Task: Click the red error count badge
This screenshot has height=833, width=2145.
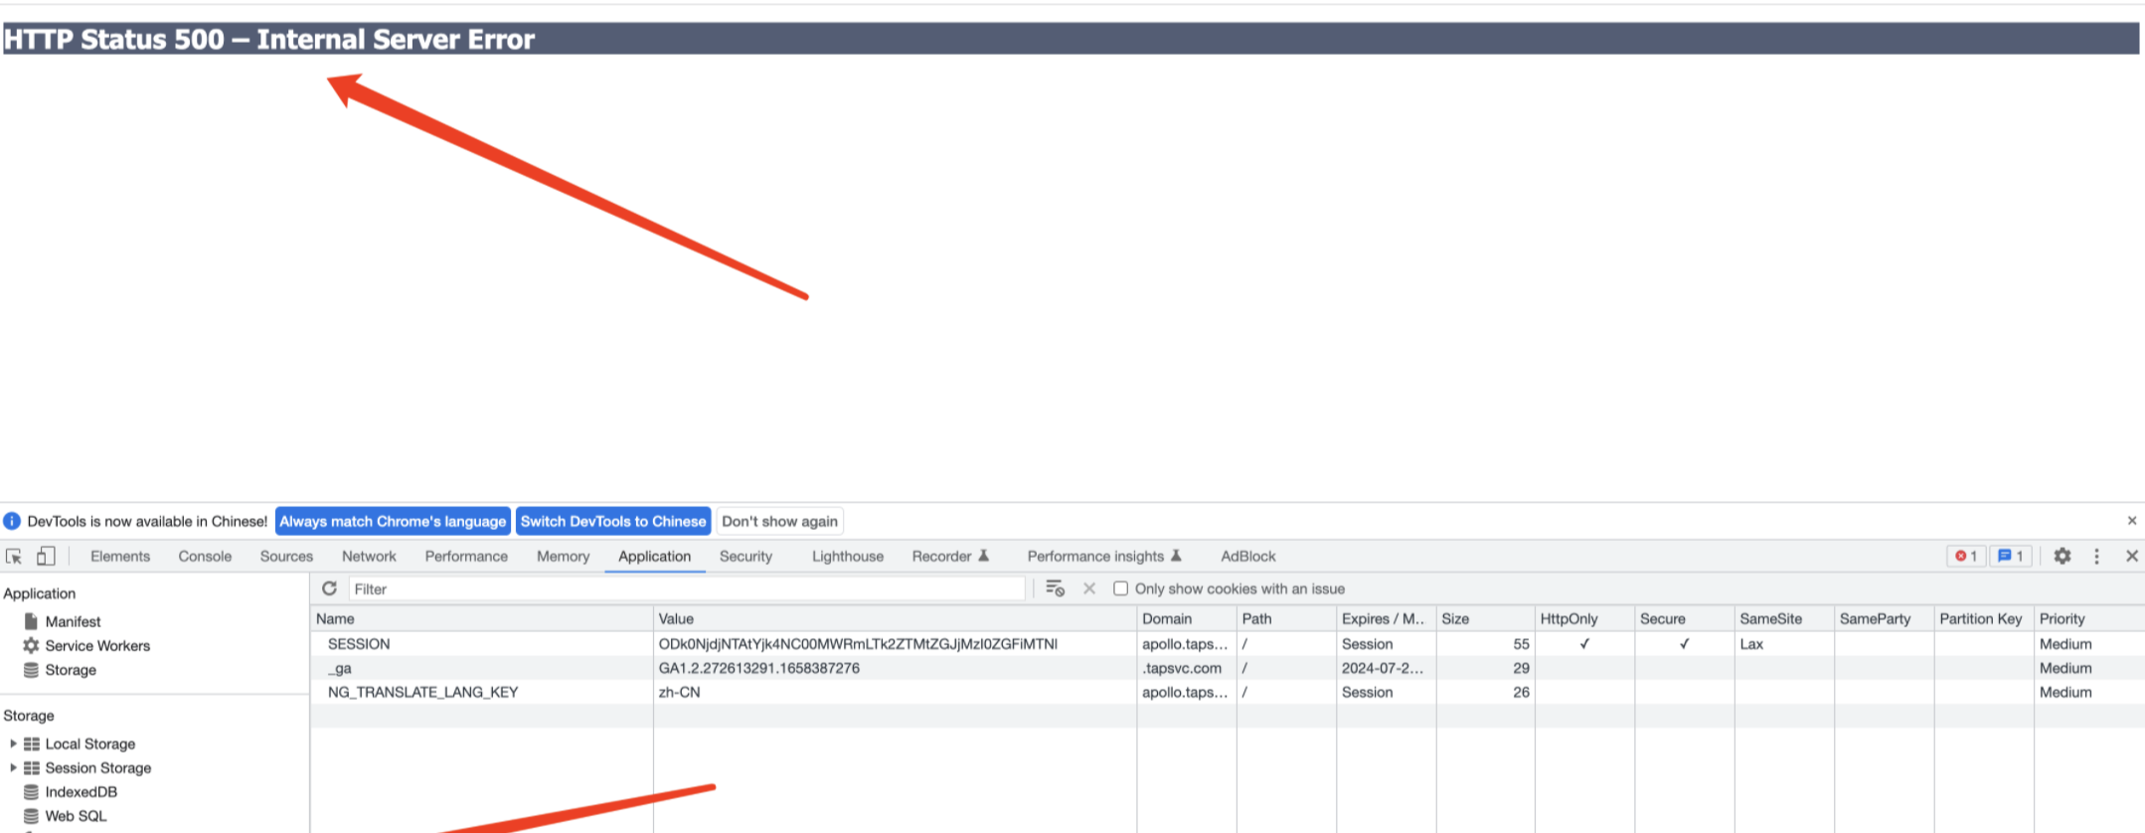Action: pyautogui.click(x=1966, y=557)
